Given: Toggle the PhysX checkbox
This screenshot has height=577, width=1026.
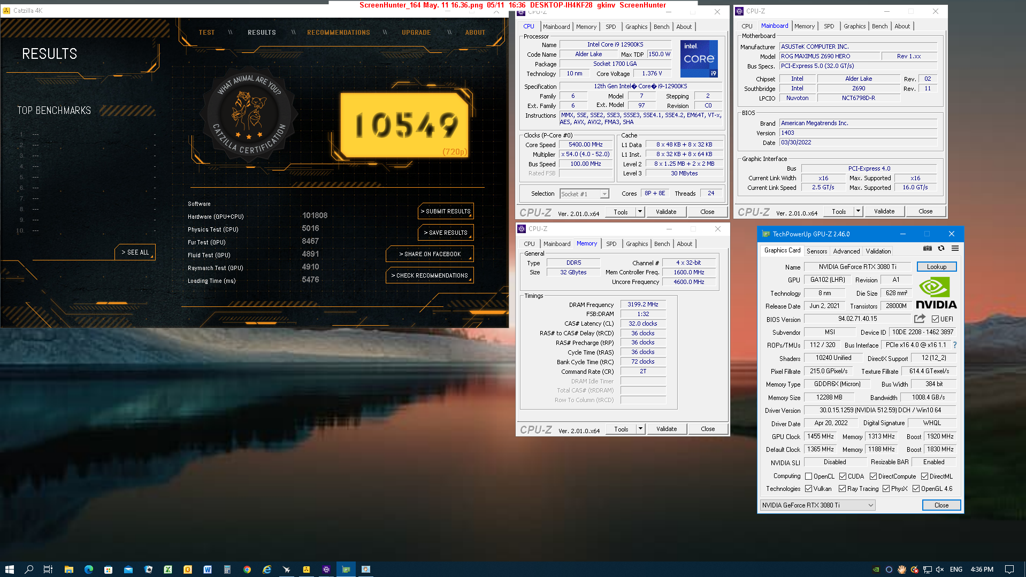Looking at the screenshot, I should [886, 489].
